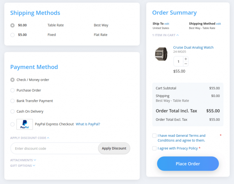Agree to General Terms and Conditions checkbox
Image resolution: width=234 pixels, height=184 pixels.
(154, 136)
